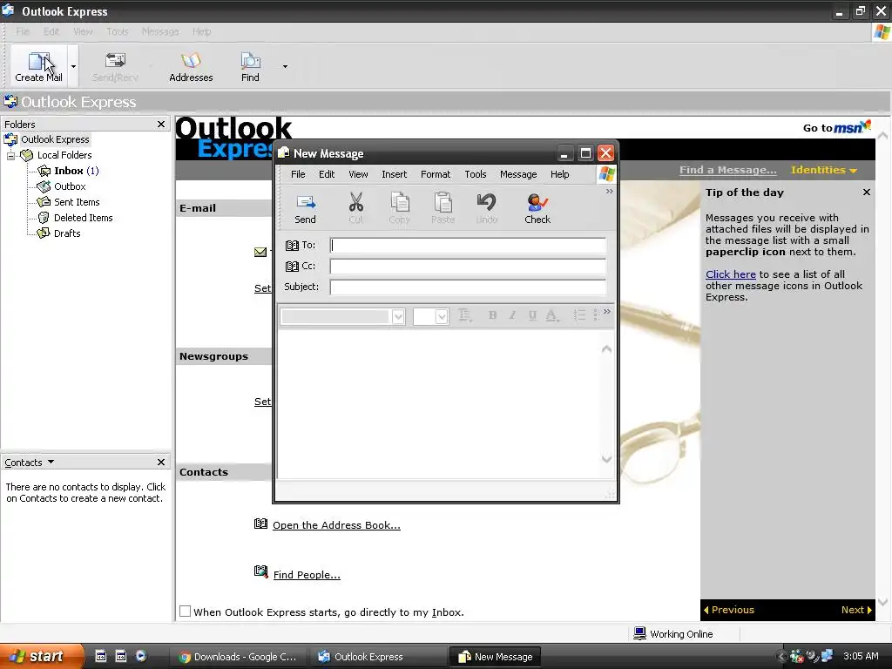The width and height of the screenshot is (892, 669).
Task: Open address book icon beside Cc:
Action: click(292, 267)
